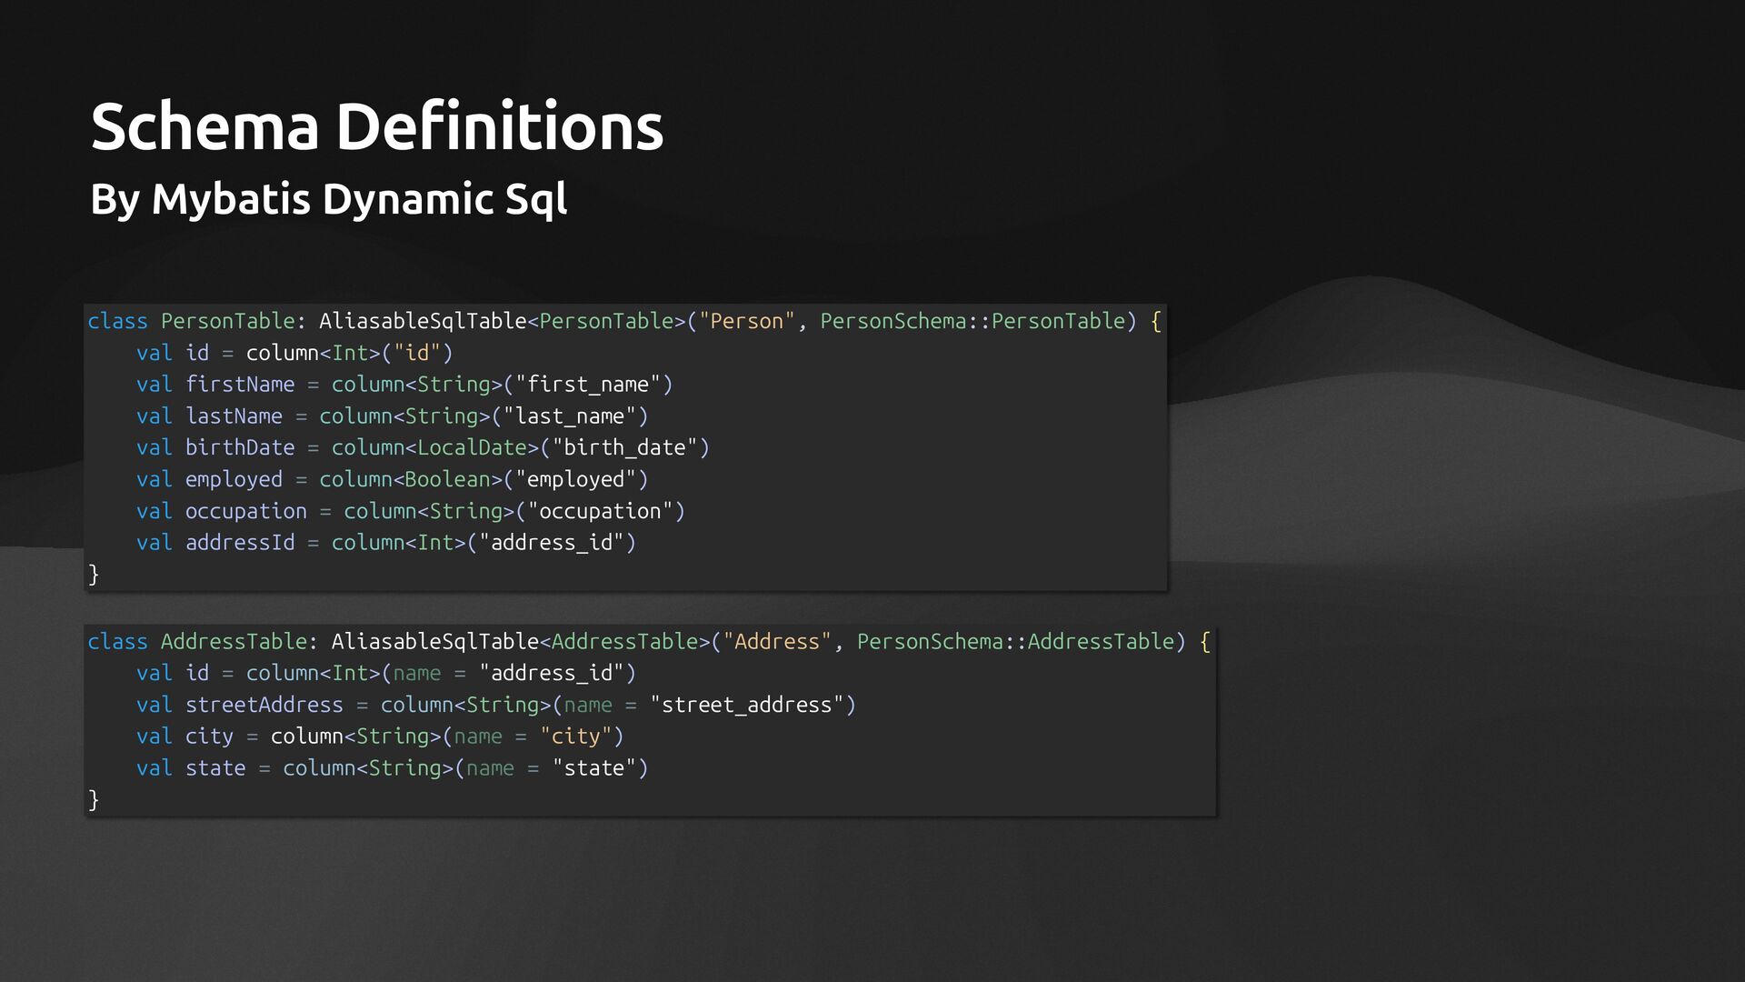
Task: Click 'AliasableSqlTable<PersonTable>' in first code block
Action: point(502,321)
